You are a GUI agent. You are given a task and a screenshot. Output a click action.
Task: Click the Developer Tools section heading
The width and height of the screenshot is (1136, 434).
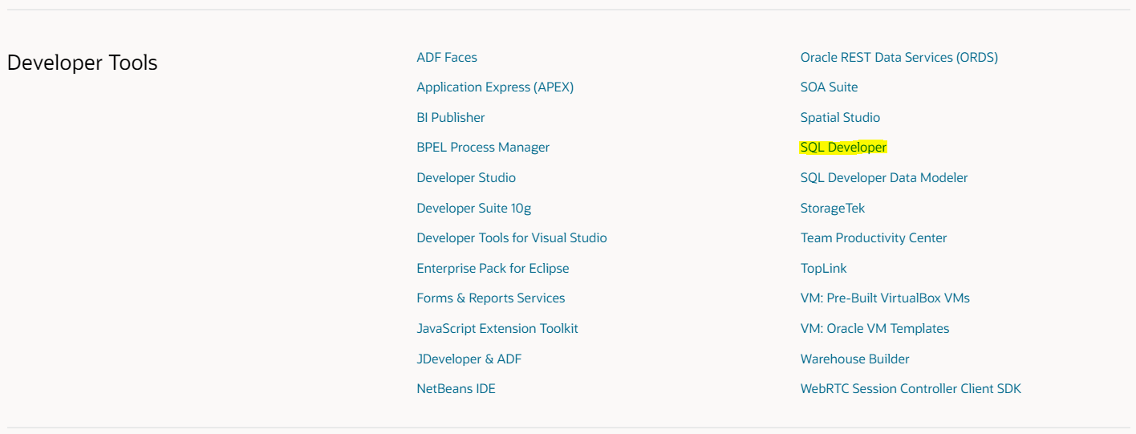[x=82, y=63]
